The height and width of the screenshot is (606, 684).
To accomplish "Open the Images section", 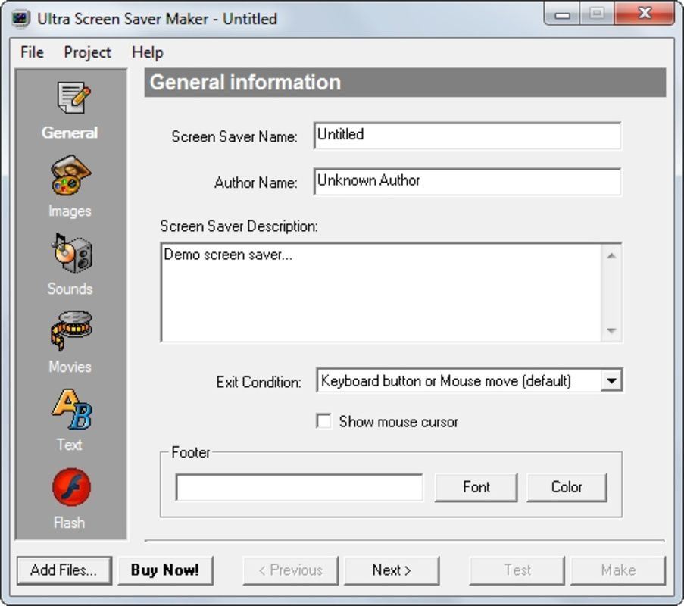I will pyautogui.click(x=70, y=176).
